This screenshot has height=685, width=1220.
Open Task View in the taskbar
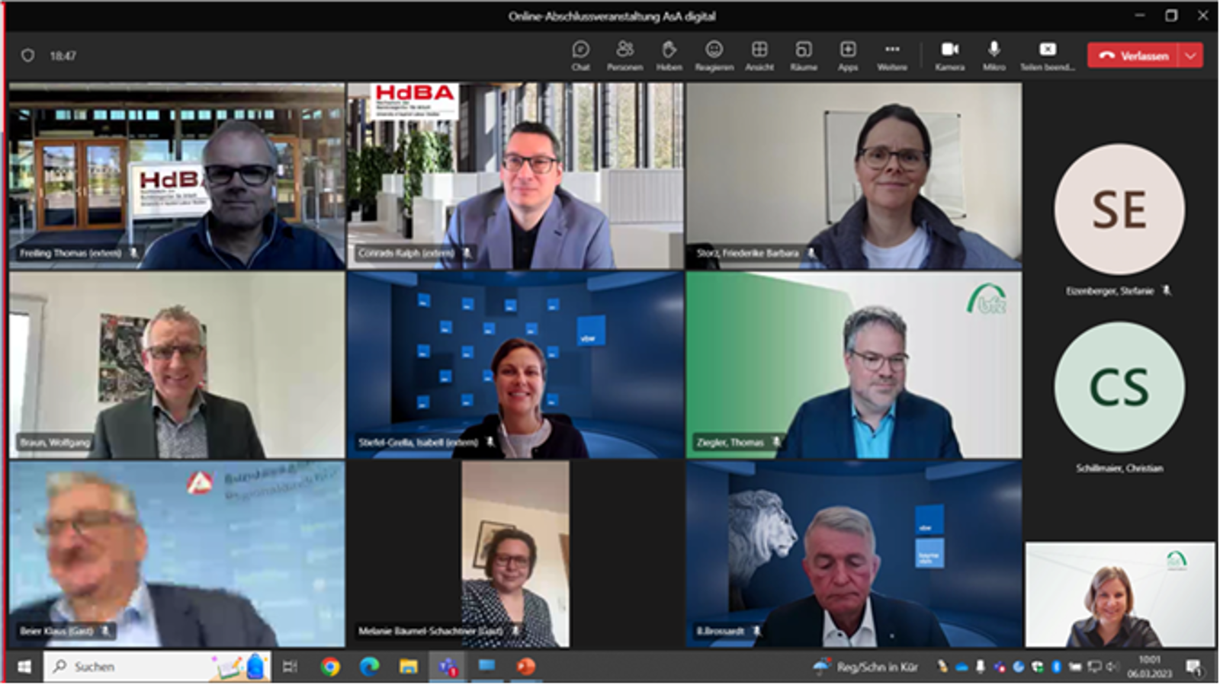point(290,667)
